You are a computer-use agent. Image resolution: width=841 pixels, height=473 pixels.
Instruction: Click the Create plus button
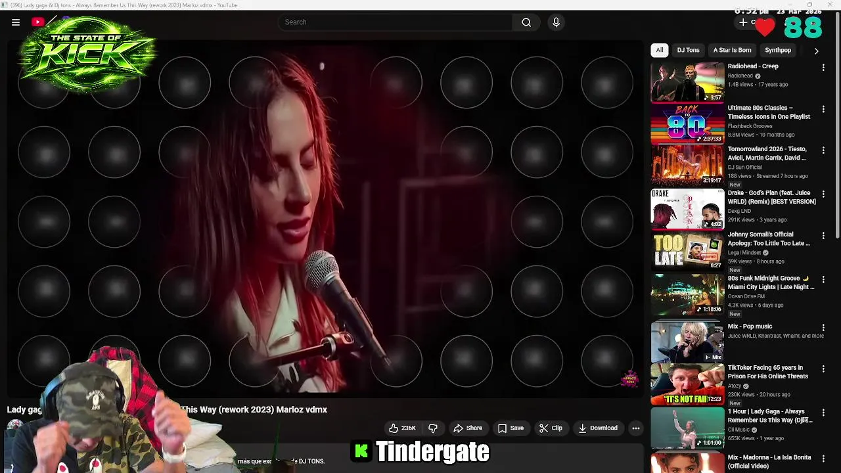743,22
